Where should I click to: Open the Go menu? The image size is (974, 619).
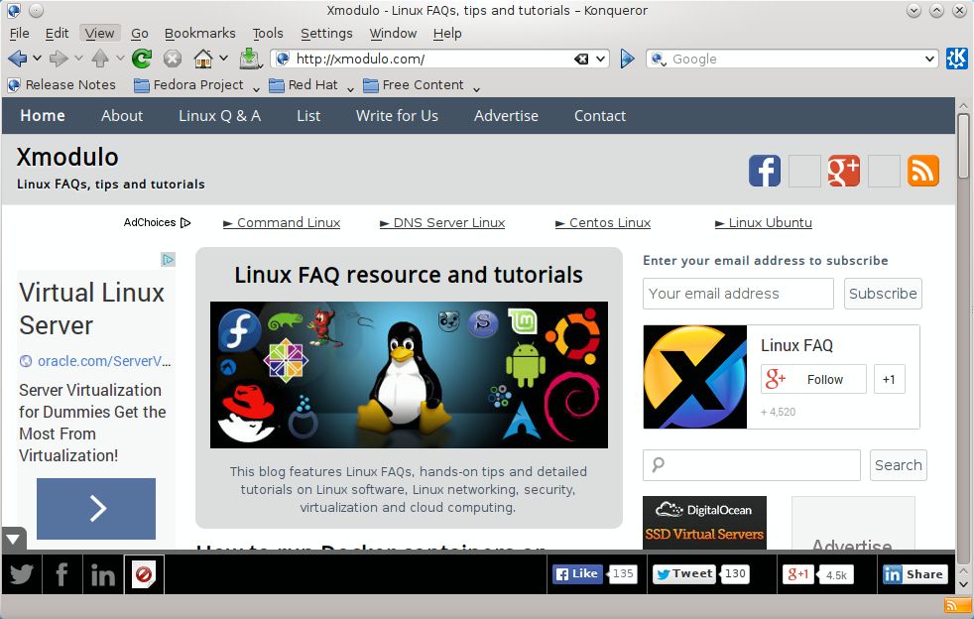(x=139, y=33)
